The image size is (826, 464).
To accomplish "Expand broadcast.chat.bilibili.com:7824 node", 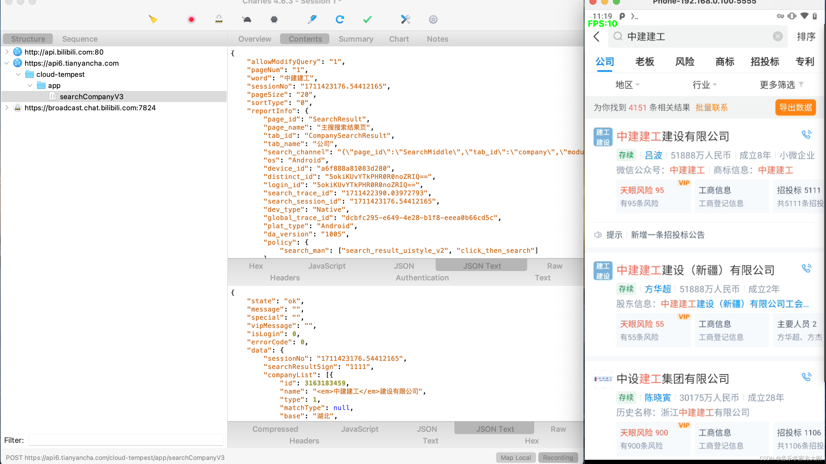I will point(7,108).
